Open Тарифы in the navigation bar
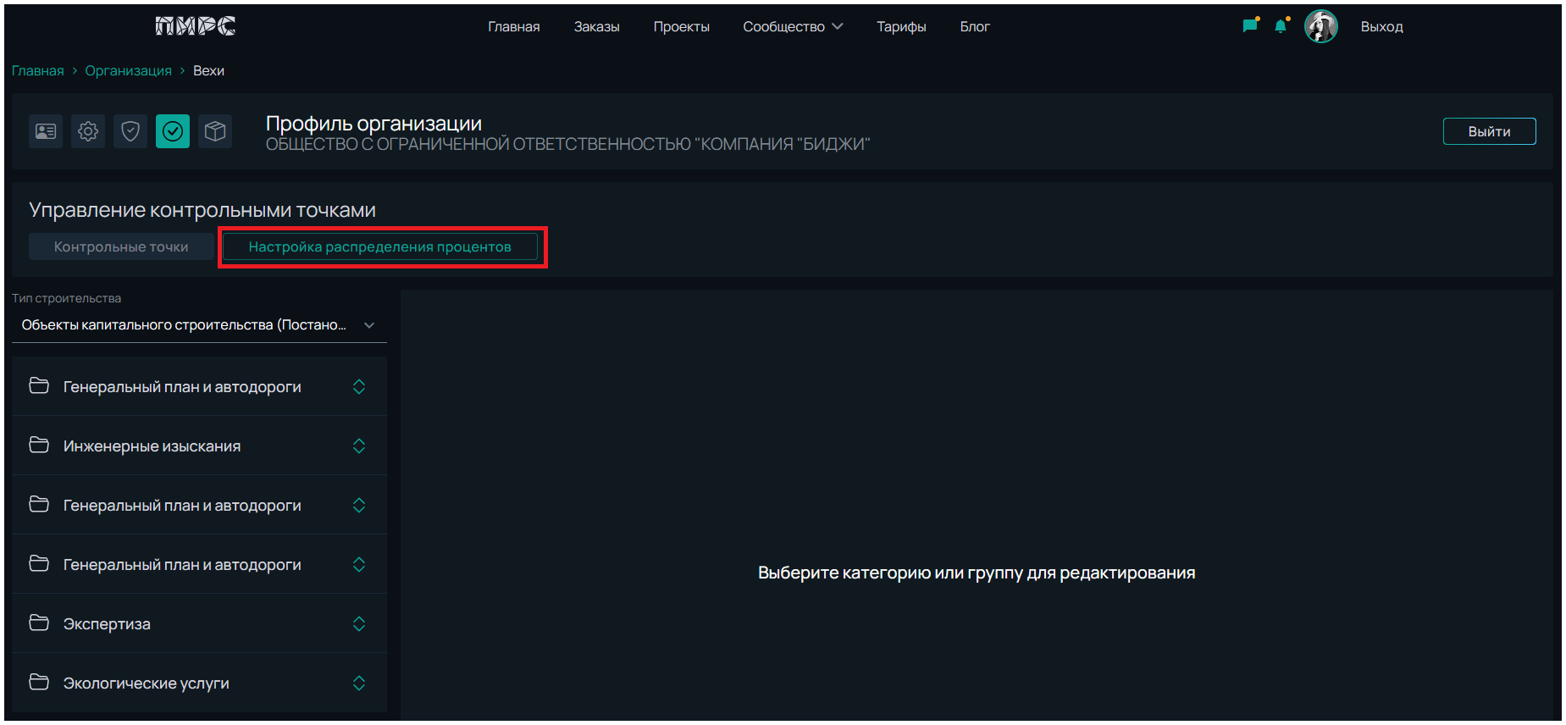Viewport: 1566px width, 725px height. 900,26
